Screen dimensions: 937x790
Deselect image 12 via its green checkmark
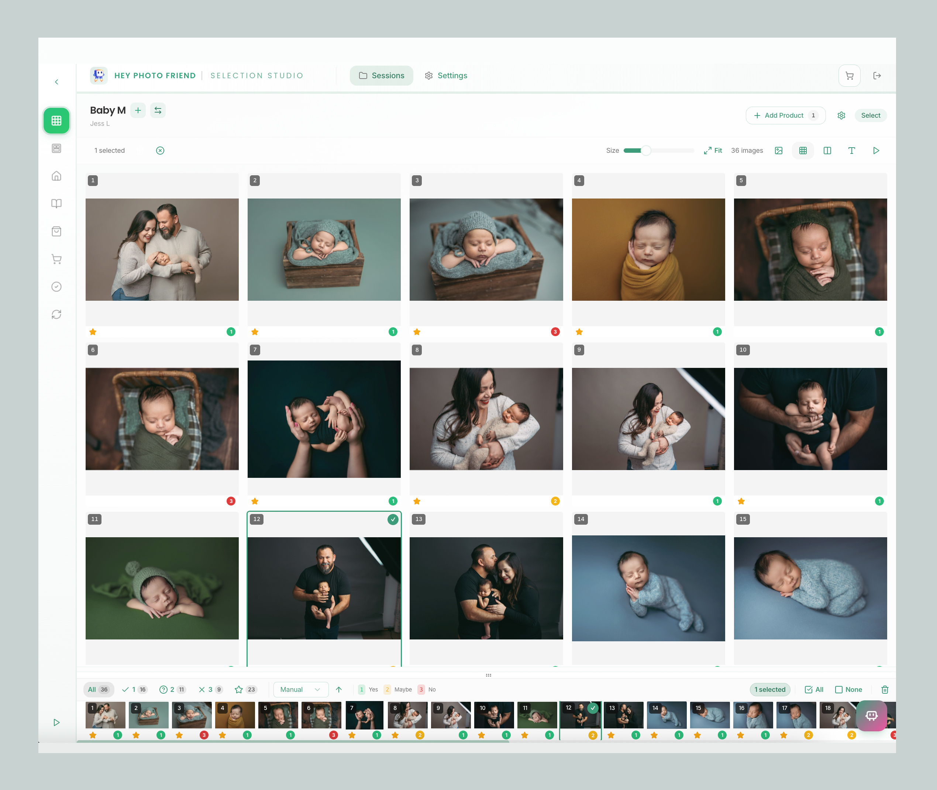click(393, 520)
